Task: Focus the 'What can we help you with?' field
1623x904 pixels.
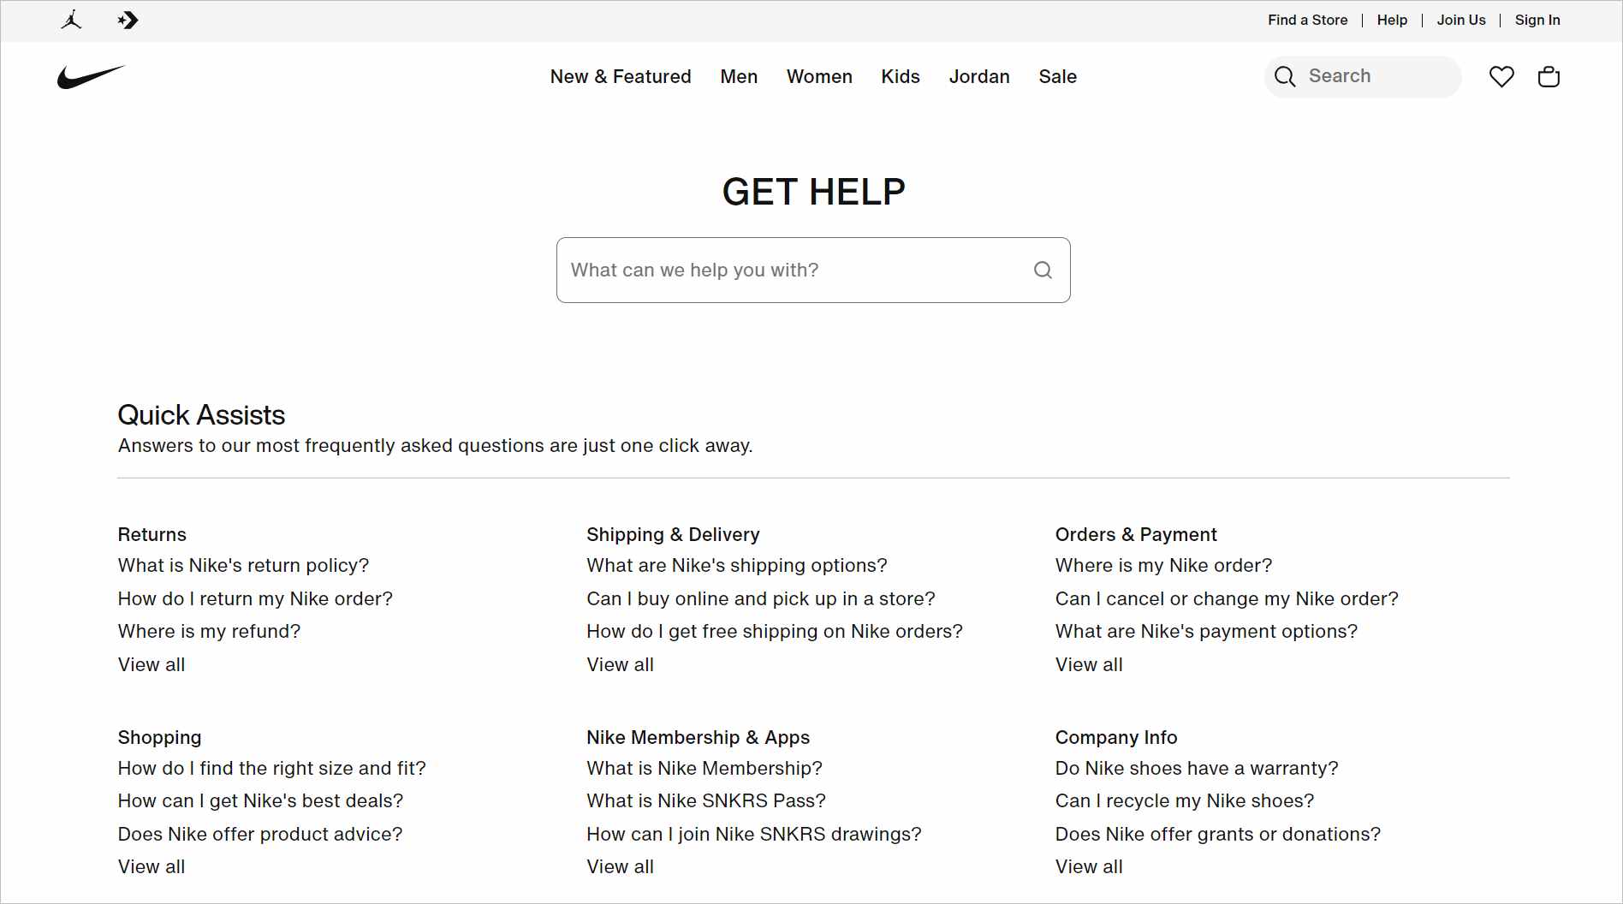Action: [813, 271]
